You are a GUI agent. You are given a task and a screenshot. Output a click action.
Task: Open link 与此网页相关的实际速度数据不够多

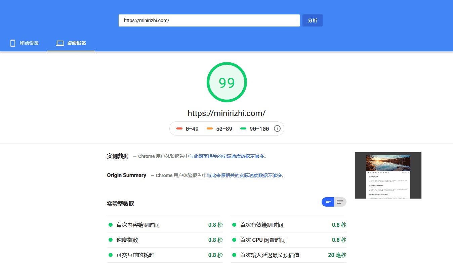[x=226, y=156]
